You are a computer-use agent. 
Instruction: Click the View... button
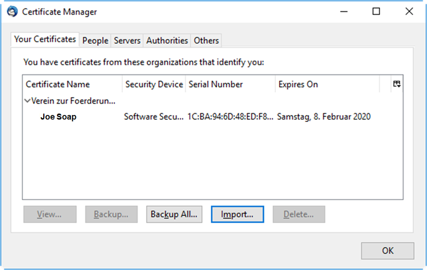click(x=50, y=214)
